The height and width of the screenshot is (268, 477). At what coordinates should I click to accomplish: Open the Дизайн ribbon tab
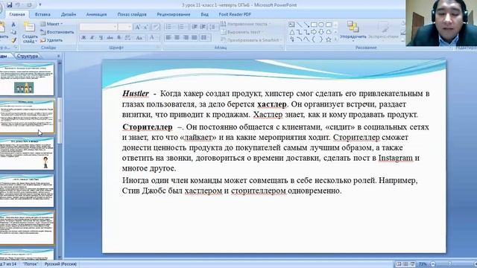coord(68,14)
